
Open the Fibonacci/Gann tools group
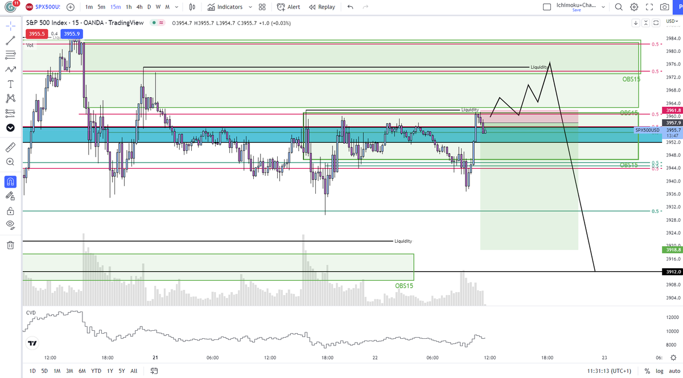click(10, 55)
